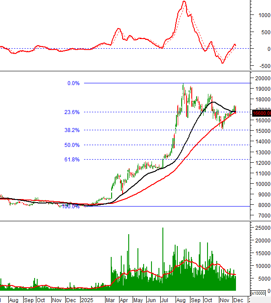The height and width of the screenshot is (303, 271).
Task: Select the May label on the time axis
Action: [138, 300]
